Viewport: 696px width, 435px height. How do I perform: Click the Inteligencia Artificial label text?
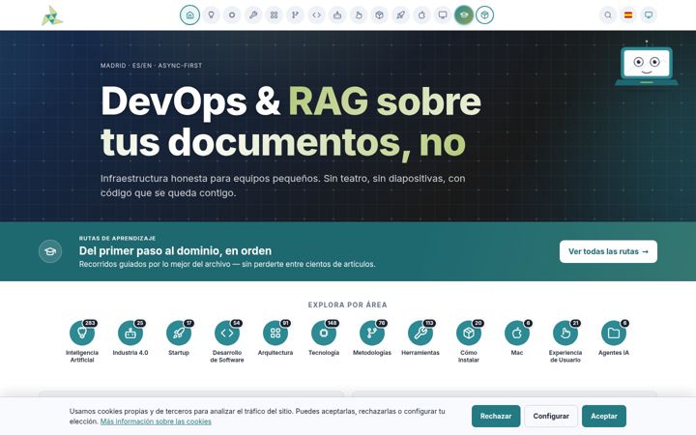(x=82, y=357)
